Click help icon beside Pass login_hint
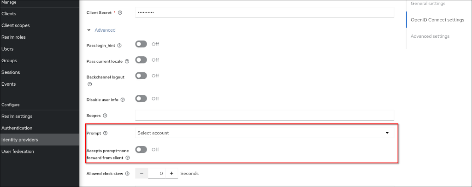The image size is (472, 187). click(119, 46)
